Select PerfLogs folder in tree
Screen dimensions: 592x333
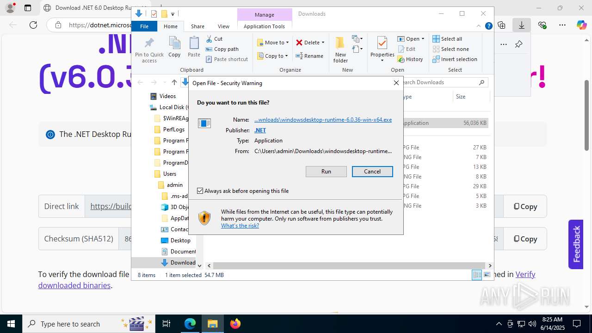coord(173,129)
